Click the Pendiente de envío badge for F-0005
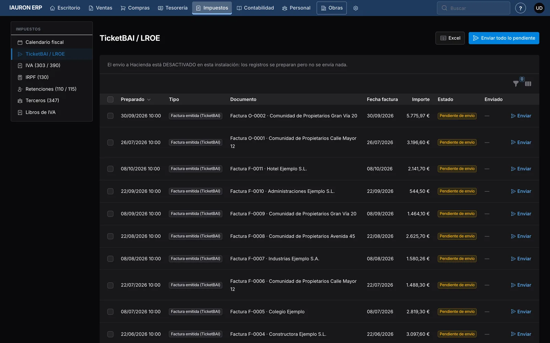This screenshot has height=343, width=550. tap(457, 312)
